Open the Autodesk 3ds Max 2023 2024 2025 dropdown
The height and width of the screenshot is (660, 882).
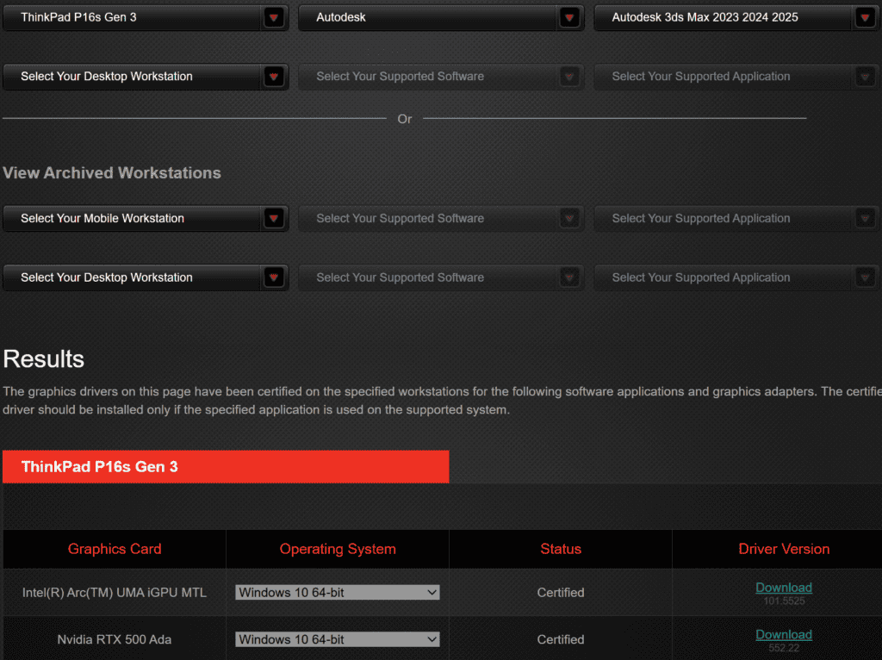pos(737,17)
